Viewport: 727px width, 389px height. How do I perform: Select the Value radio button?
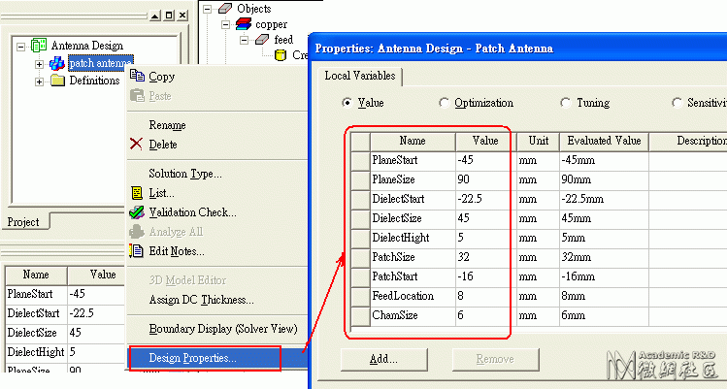click(x=347, y=103)
